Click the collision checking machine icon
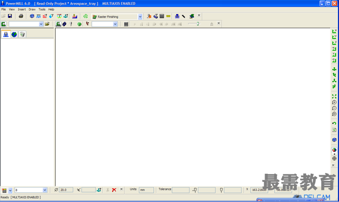The image size is (339, 202). [155, 16]
